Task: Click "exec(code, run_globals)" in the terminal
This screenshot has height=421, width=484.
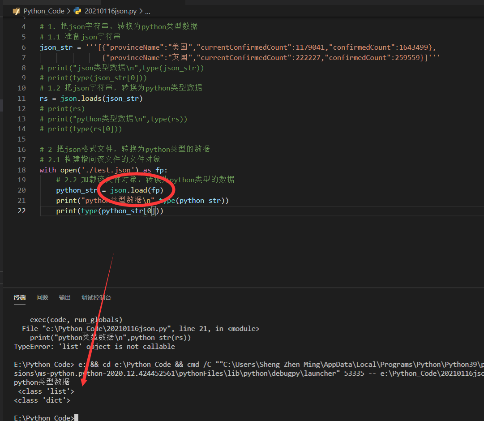Action: [76, 320]
